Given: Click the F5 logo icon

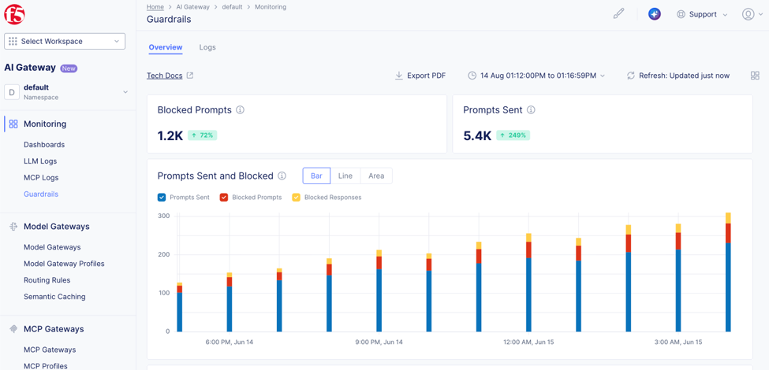Looking at the screenshot, I should point(15,15).
